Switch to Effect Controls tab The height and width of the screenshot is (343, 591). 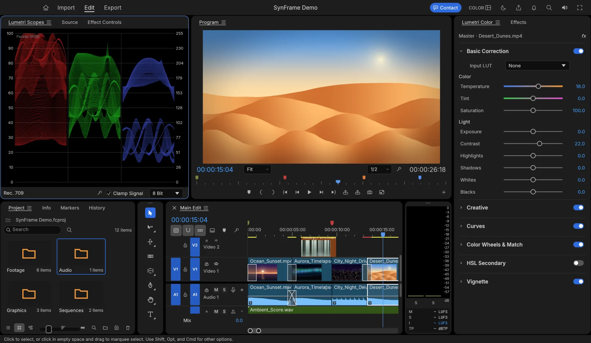point(104,22)
